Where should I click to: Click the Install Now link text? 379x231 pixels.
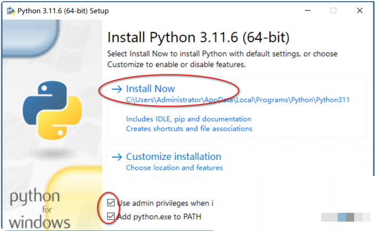(x=151, y=89)
